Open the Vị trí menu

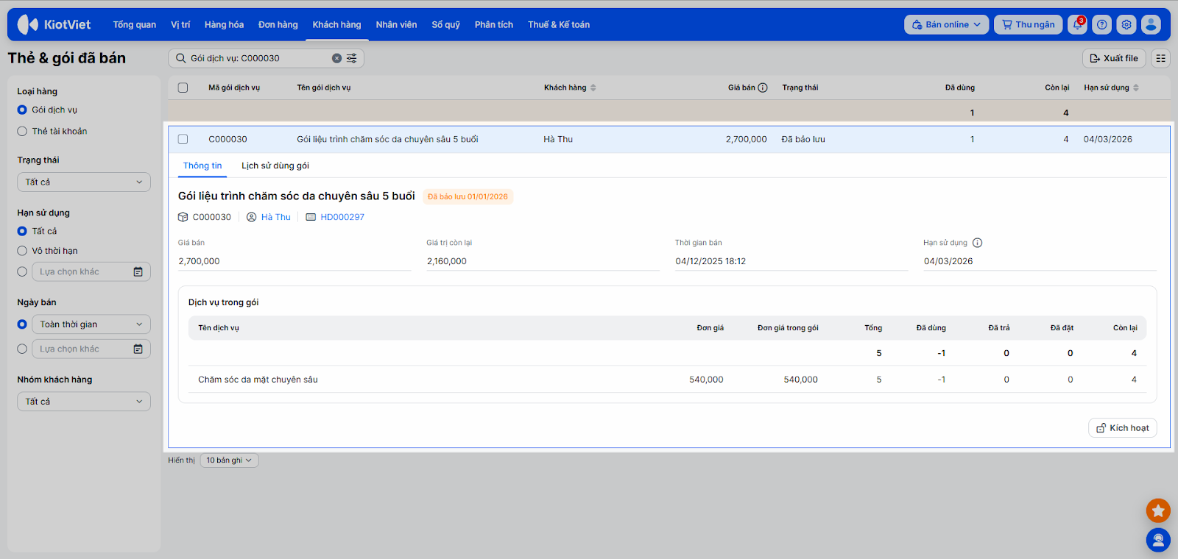(180, 24)
